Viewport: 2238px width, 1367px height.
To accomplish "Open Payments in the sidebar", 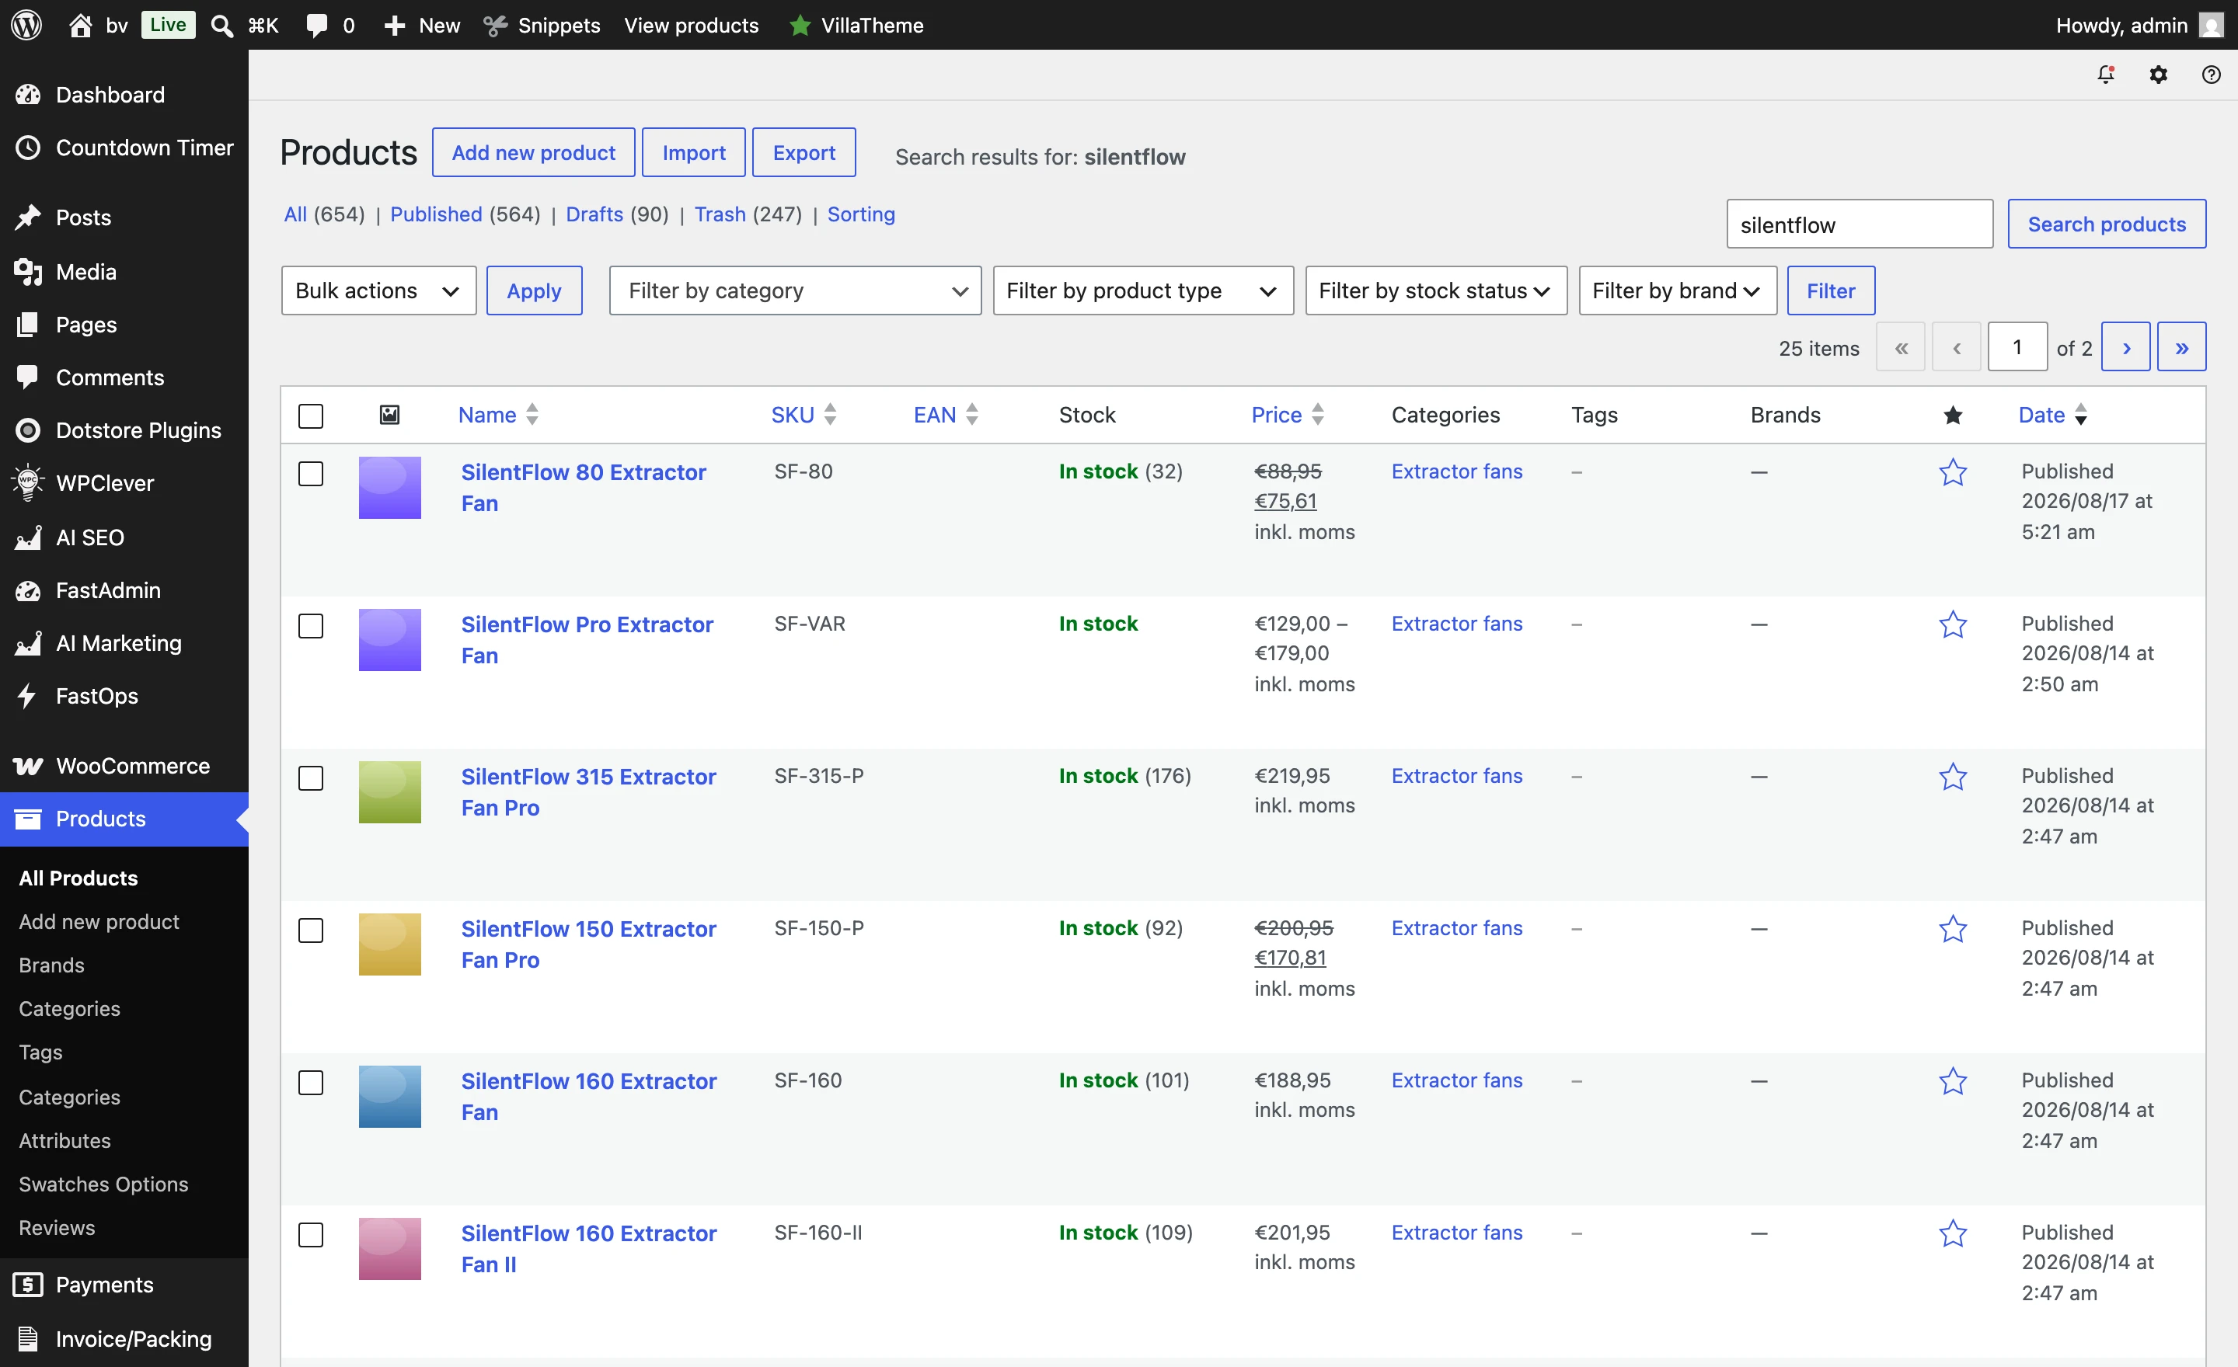I will point(124,1285).
